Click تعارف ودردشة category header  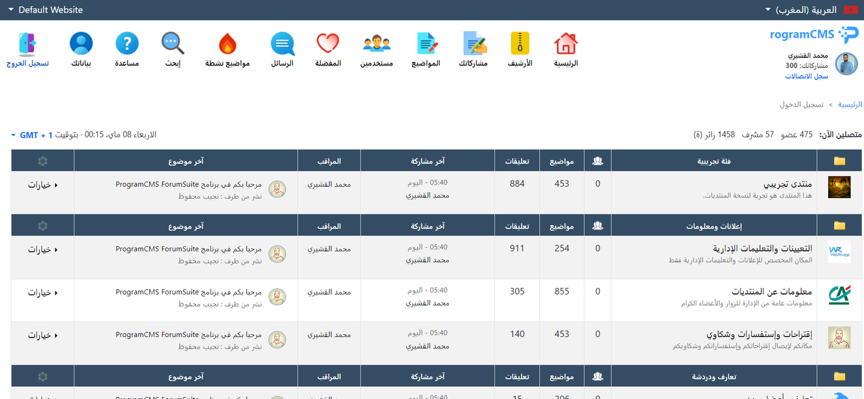714,376
